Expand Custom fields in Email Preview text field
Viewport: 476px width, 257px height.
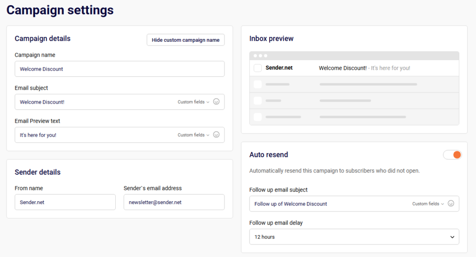coord(193,135)
